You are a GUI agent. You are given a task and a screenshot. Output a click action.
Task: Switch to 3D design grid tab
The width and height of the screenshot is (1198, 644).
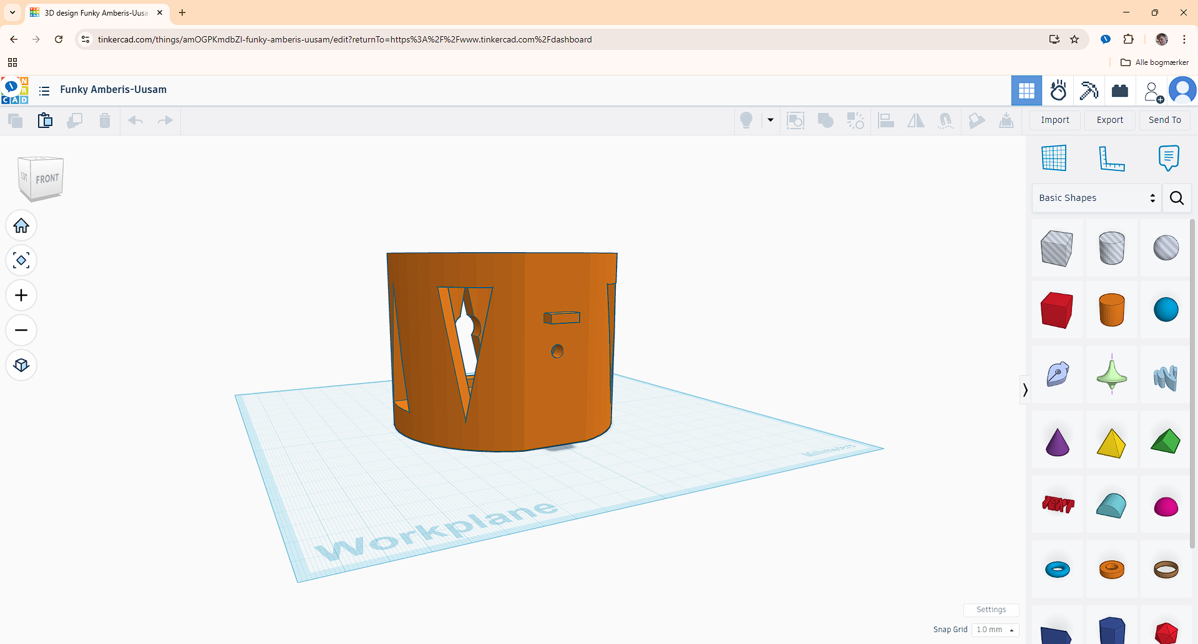coord(1026,91)
